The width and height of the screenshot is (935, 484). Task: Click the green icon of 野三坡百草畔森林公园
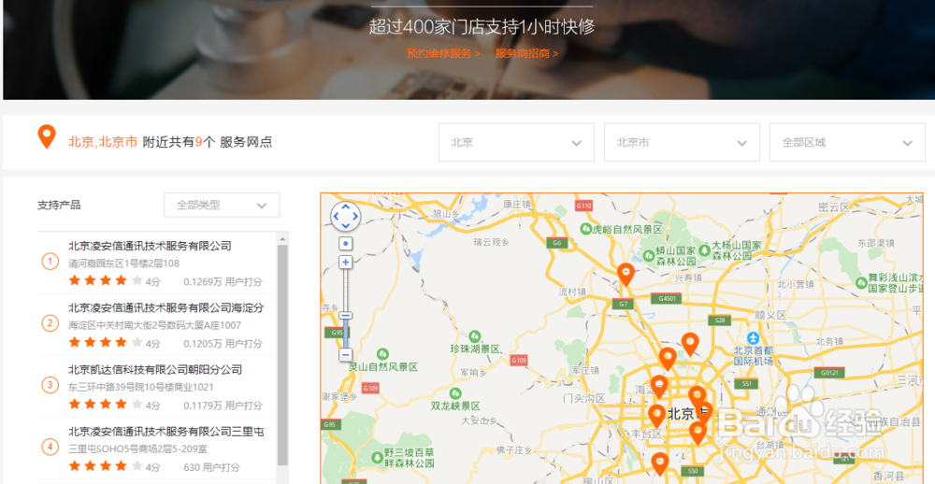pos(377,457)
